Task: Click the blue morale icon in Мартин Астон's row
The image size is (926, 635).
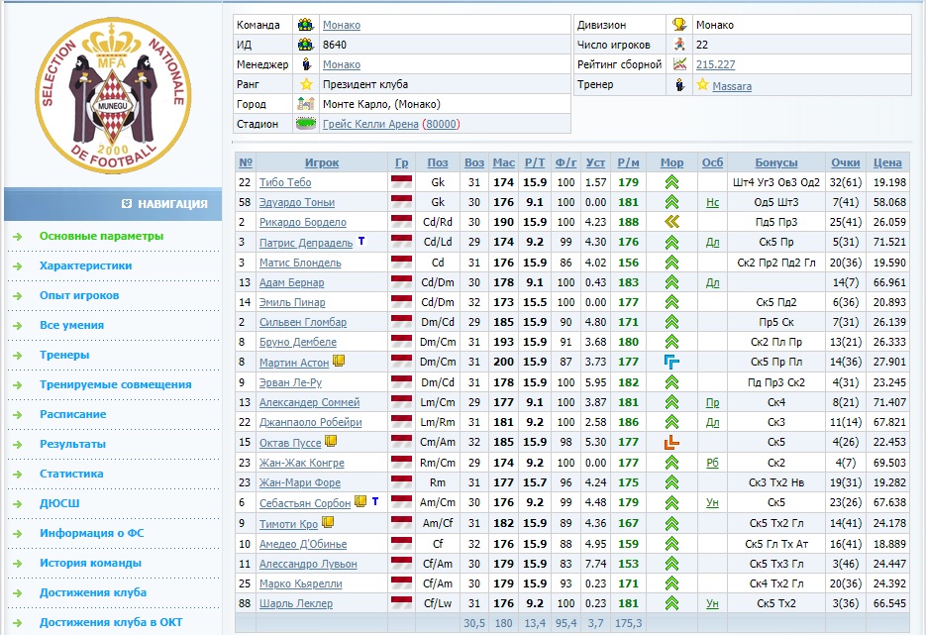Action: click(x=671, y=363)
